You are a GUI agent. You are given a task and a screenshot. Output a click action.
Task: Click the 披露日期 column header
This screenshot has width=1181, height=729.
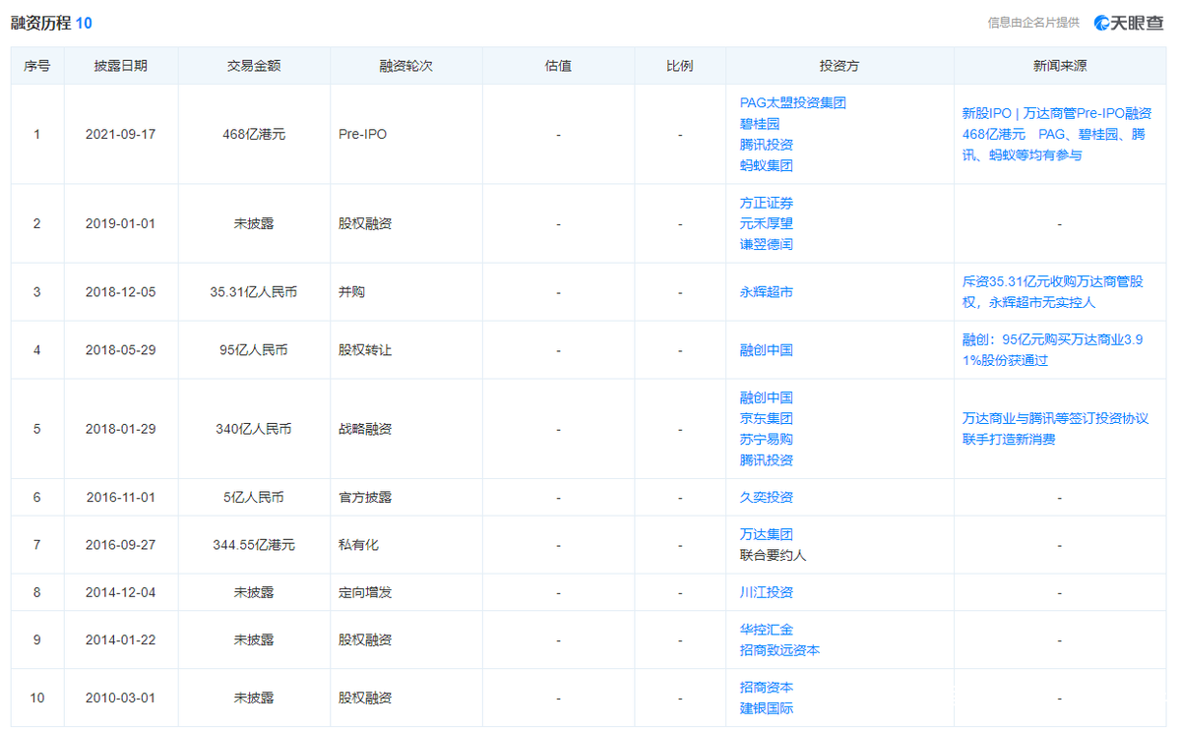coord(121,66)
